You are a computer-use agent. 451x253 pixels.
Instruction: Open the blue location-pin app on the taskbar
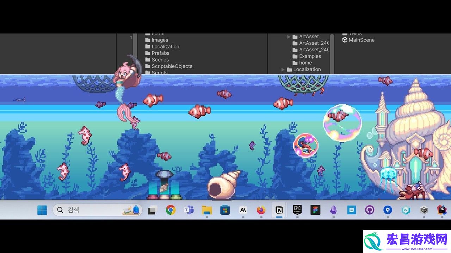(x=388, y=210)
